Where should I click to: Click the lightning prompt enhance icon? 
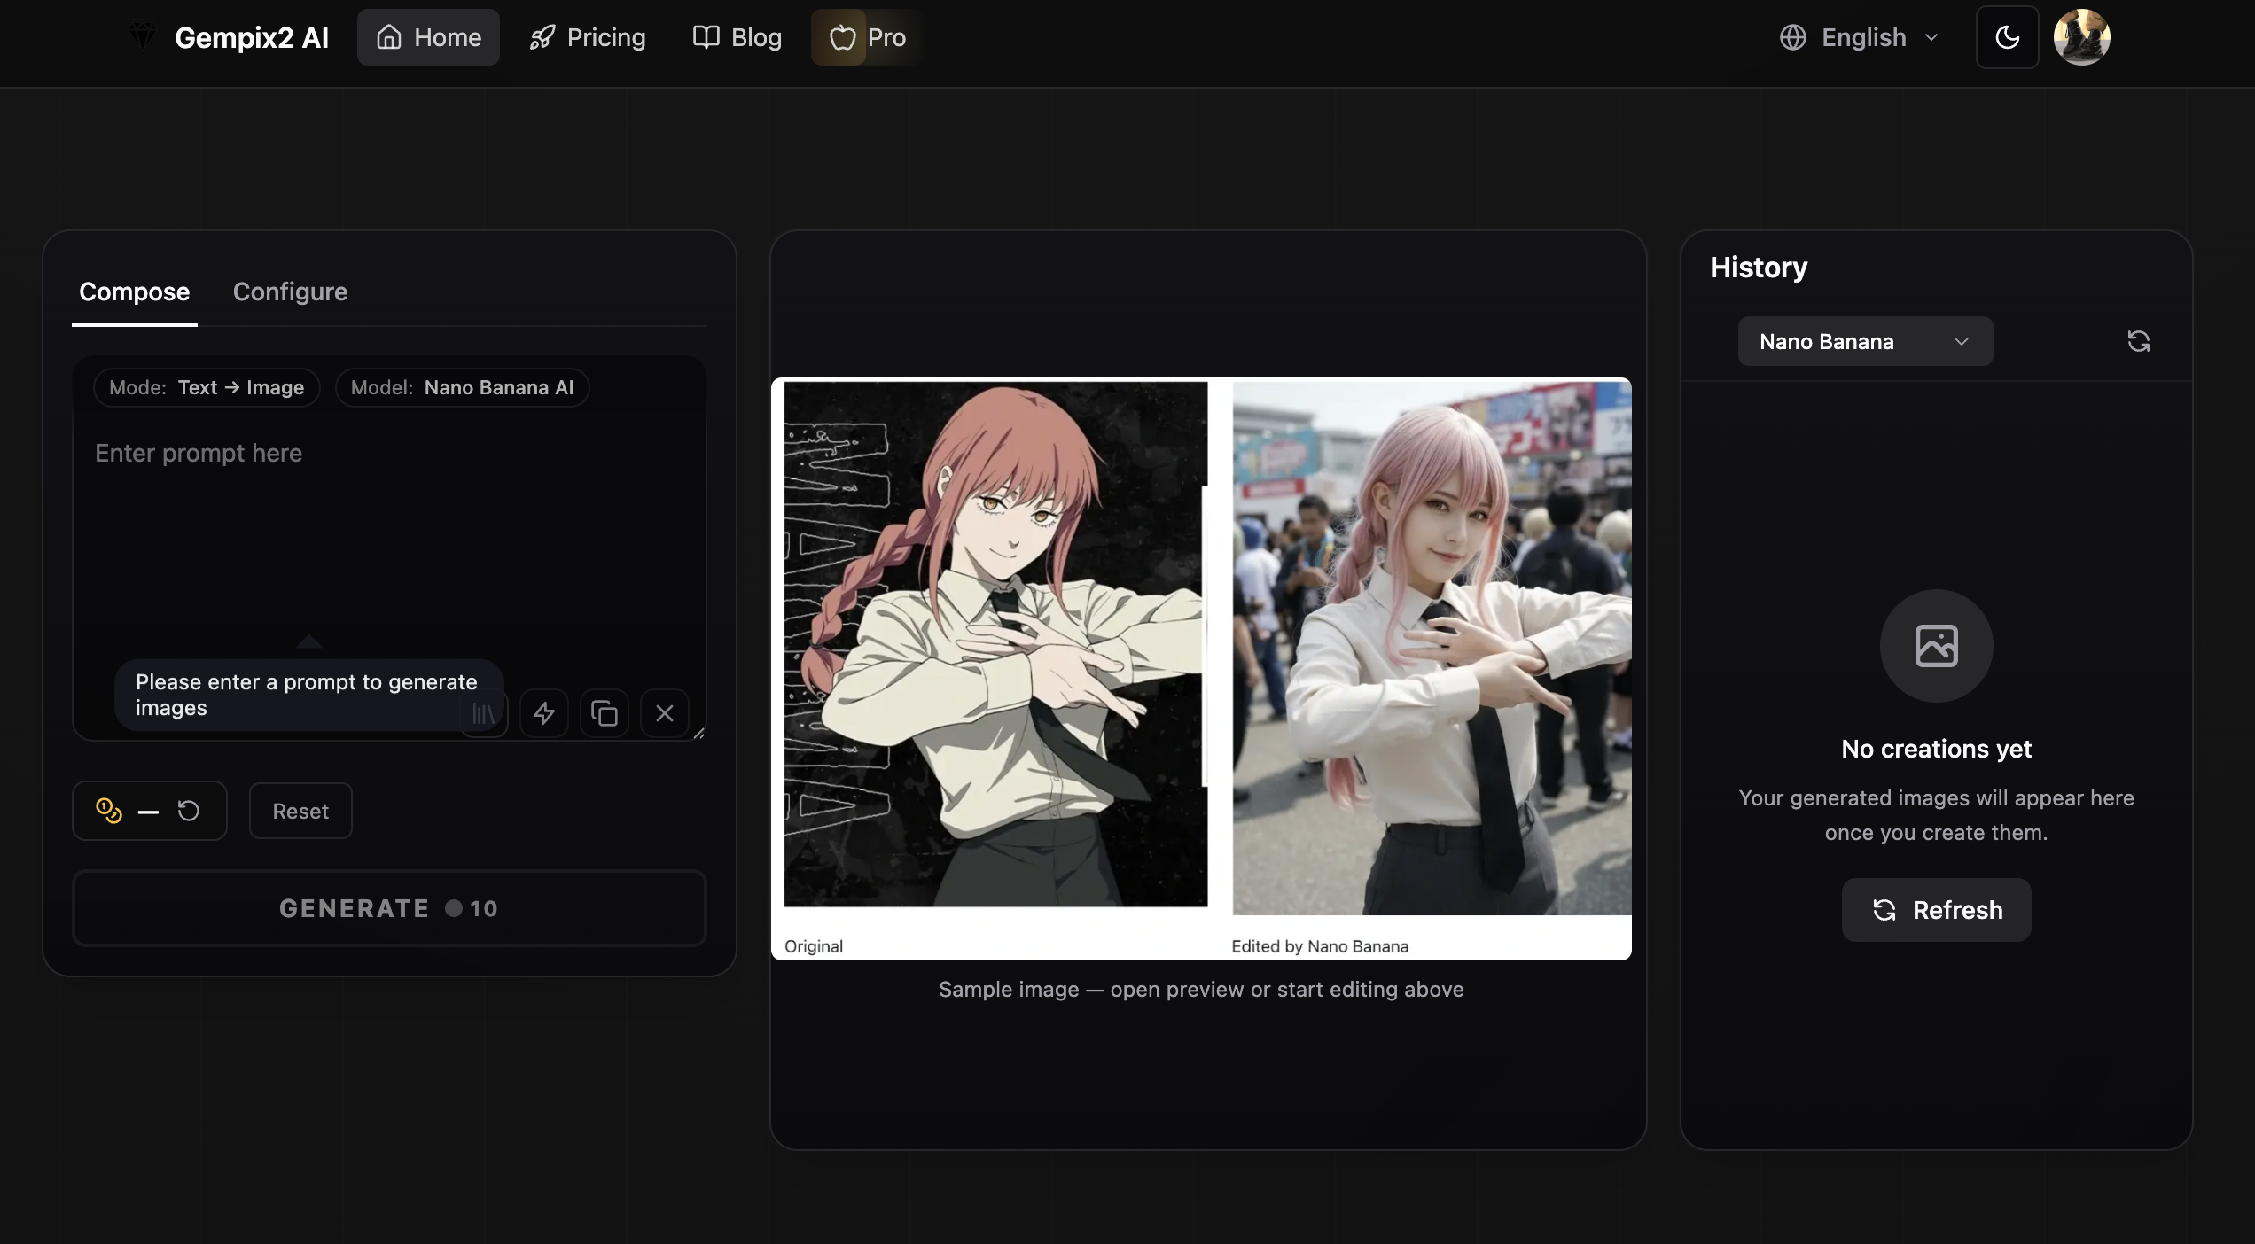(x=544, y=713)
